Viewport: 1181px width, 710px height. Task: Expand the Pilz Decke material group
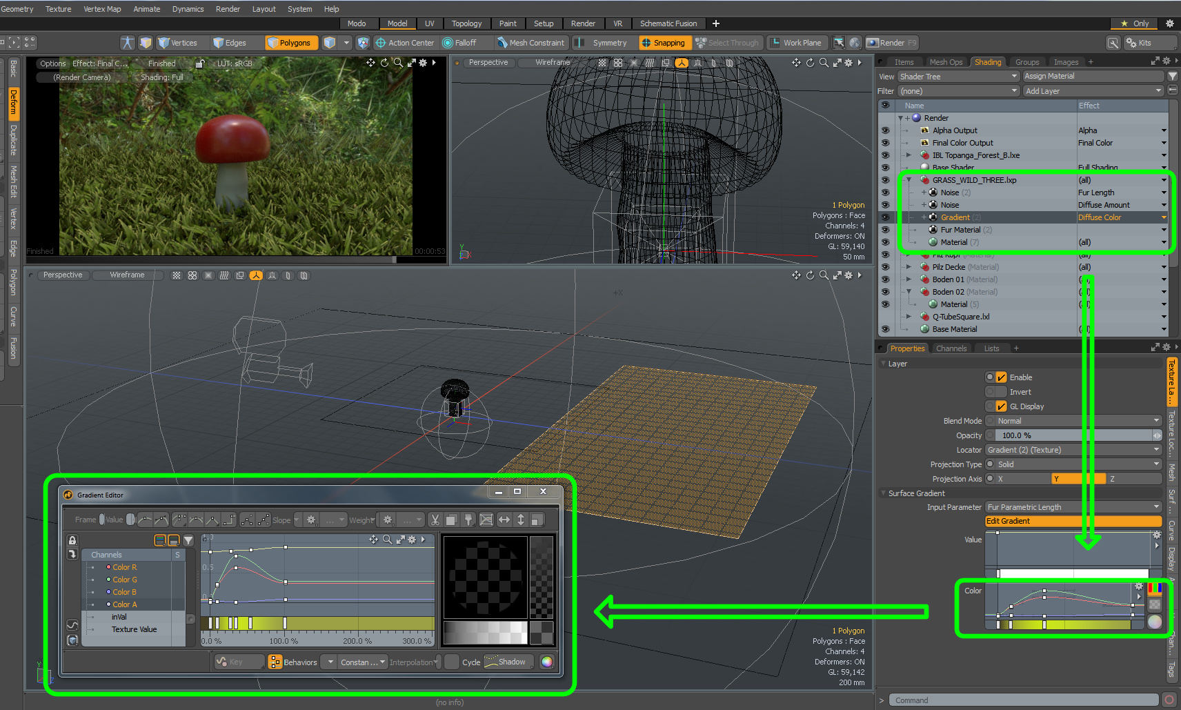pos(909,267)
